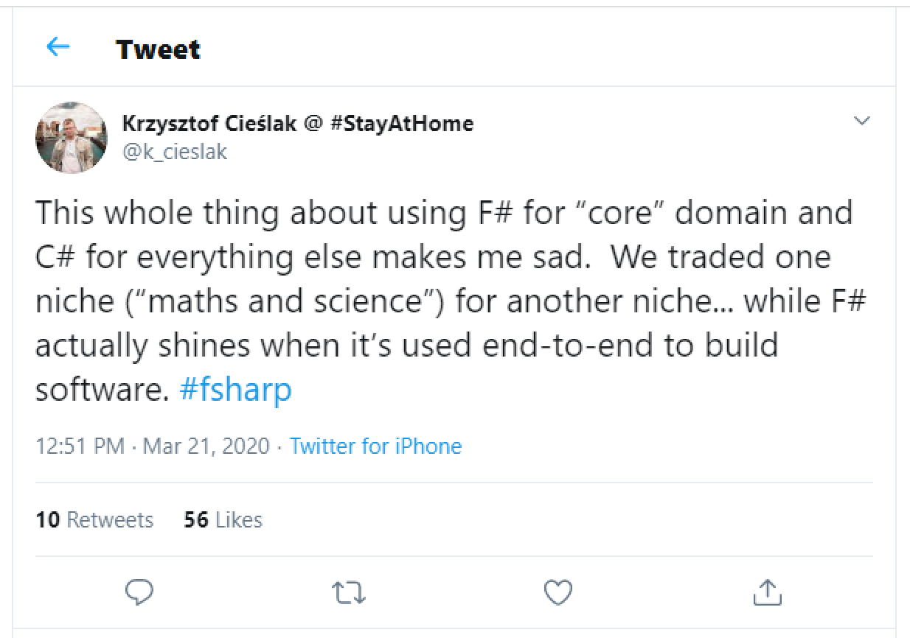This screenshot has width=910, height=638.
Task: Open Krzysztof Cieślak's profile picture
Action: click(72, 138)
